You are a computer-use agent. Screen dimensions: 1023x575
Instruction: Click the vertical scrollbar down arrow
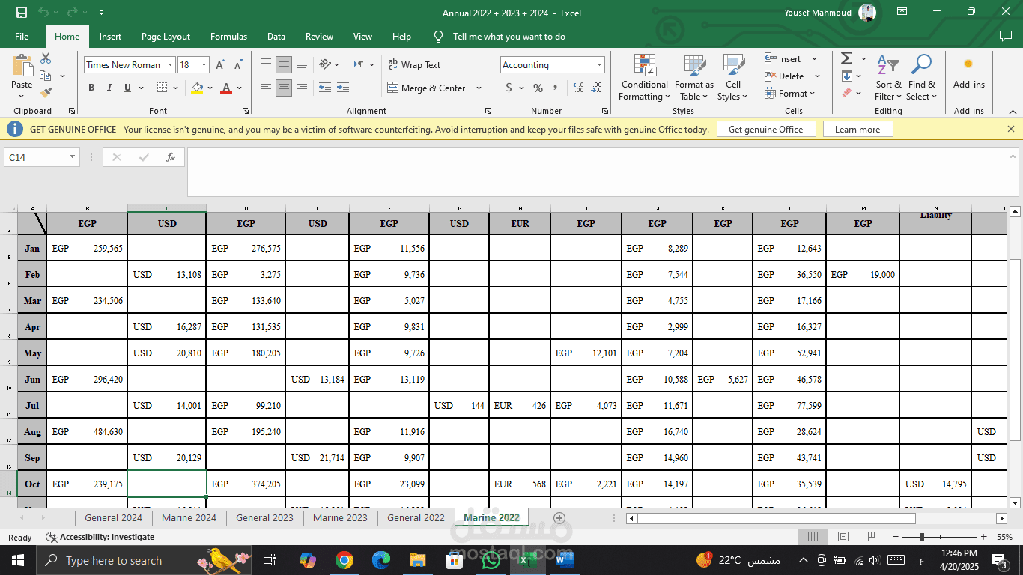(x=1015, y=502)
